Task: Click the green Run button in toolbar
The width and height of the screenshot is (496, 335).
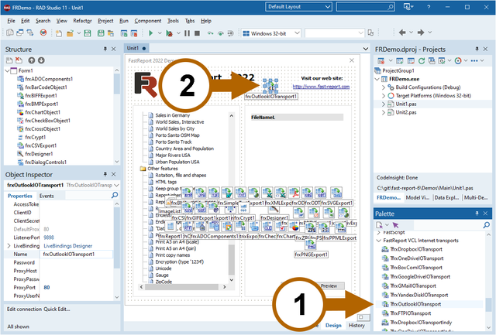Action: point(151,32)
